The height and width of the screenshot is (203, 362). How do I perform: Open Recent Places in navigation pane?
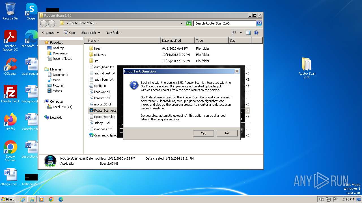[x=62, y=59]
